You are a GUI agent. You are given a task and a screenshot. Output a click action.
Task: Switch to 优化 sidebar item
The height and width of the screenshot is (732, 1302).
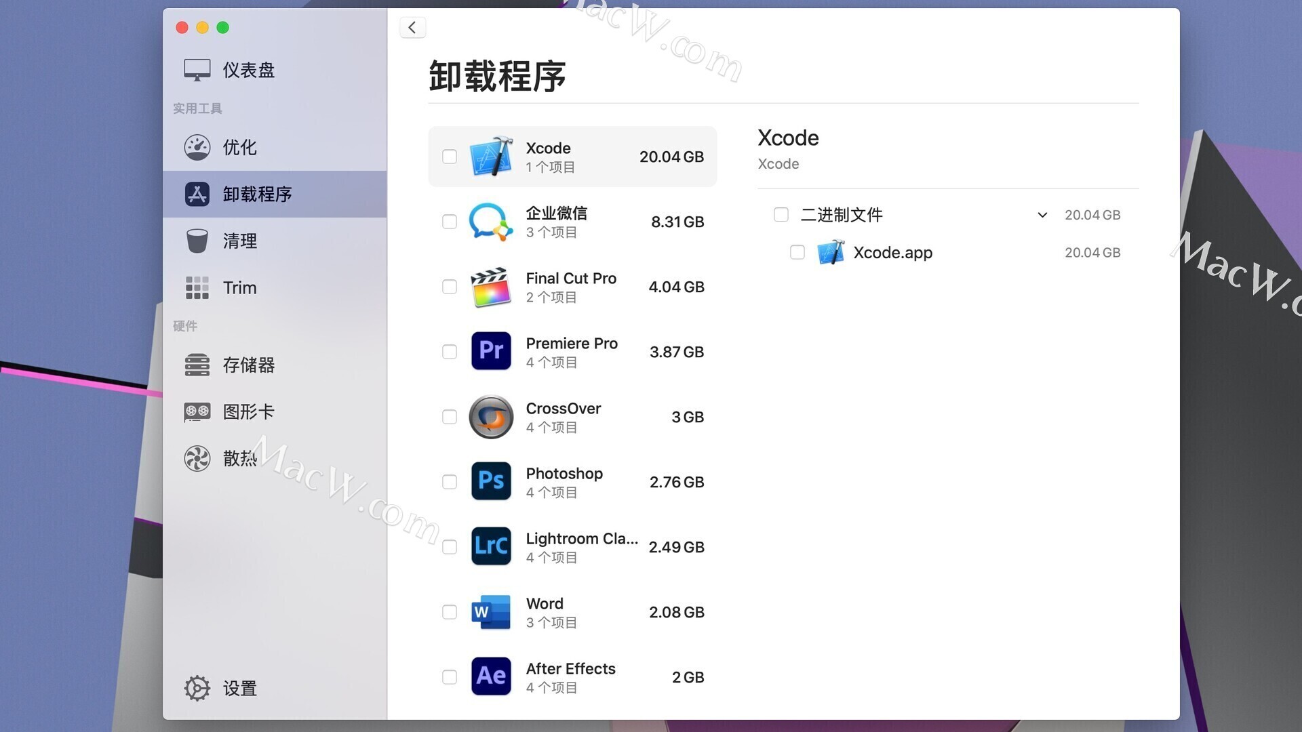click(275, 147)
